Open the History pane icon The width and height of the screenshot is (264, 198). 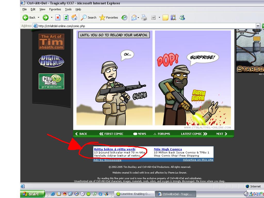[124, 18]
